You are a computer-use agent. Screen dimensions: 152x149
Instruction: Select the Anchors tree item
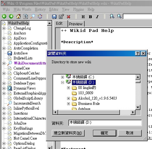pos(20,33)
